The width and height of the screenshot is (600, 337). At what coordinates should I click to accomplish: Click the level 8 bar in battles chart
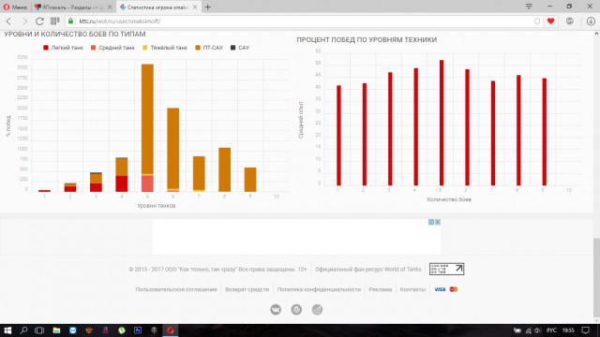(x=225, y=169)
